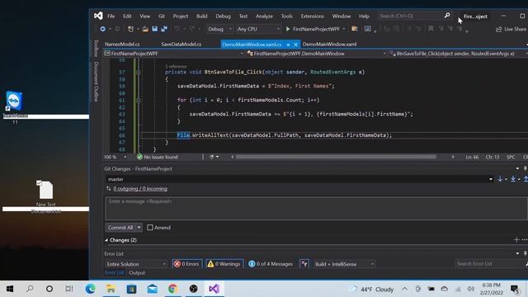
Task: Open the BtnSaveToFile_Click member dropdown
Action: (458, 54)
